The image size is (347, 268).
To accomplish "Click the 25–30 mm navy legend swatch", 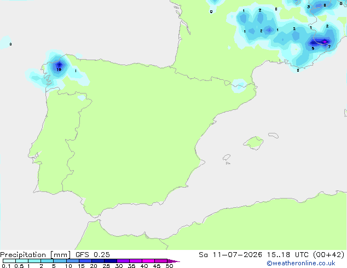I will [110, 261].
